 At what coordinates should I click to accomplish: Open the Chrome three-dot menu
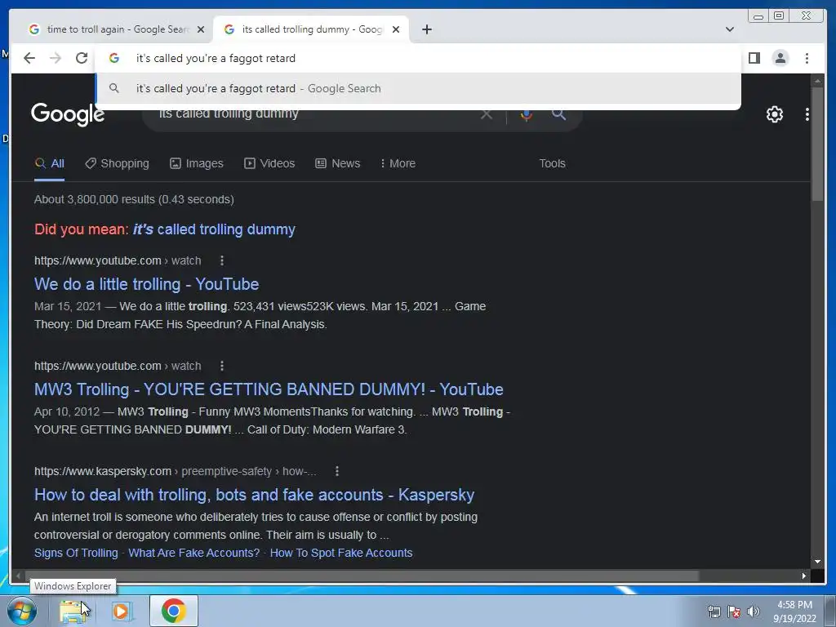click(807, 58)
